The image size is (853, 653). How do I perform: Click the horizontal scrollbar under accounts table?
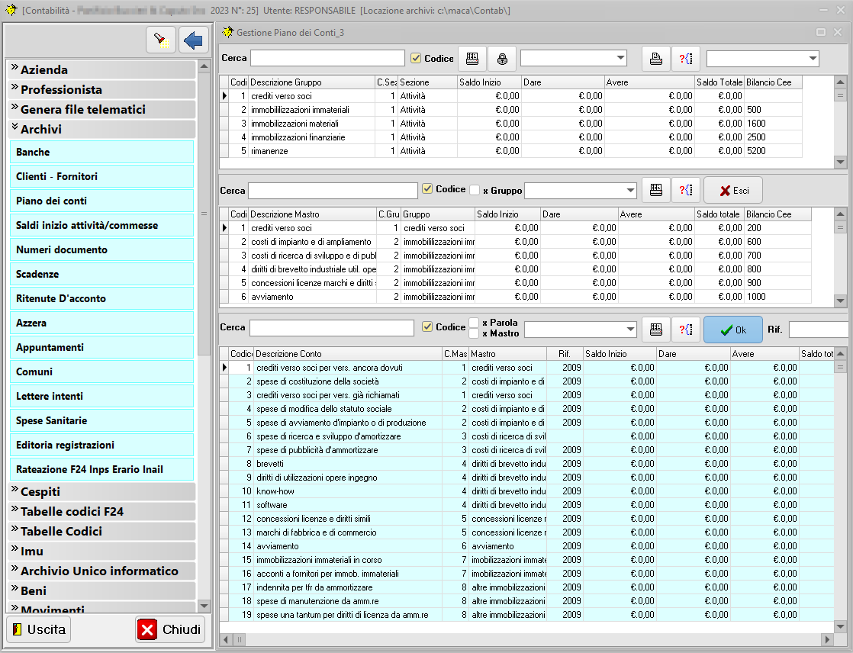click(526, 639)
